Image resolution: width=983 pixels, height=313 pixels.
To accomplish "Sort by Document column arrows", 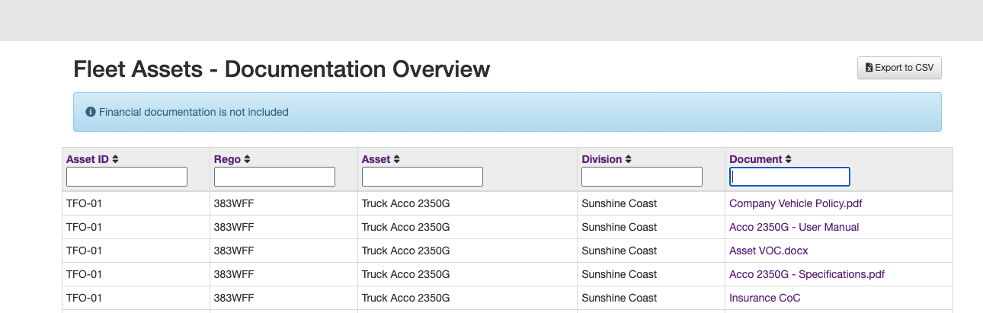I will coord(789,159).
